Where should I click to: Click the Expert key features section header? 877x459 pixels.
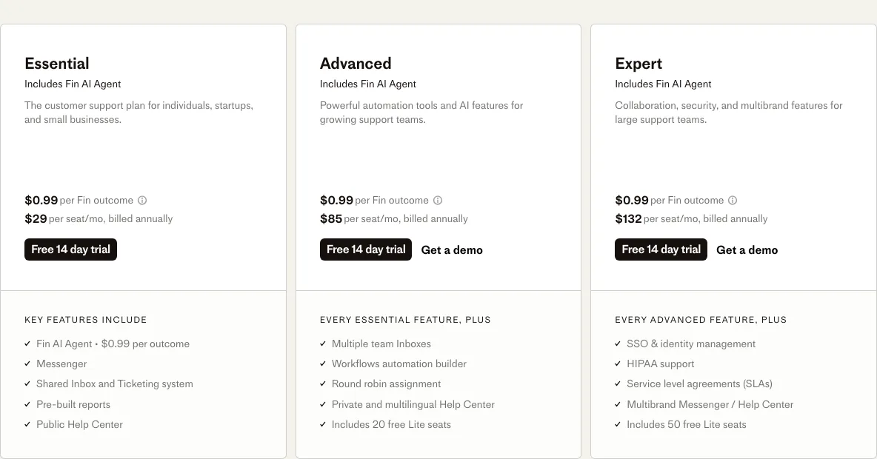(x=700, y=320)
